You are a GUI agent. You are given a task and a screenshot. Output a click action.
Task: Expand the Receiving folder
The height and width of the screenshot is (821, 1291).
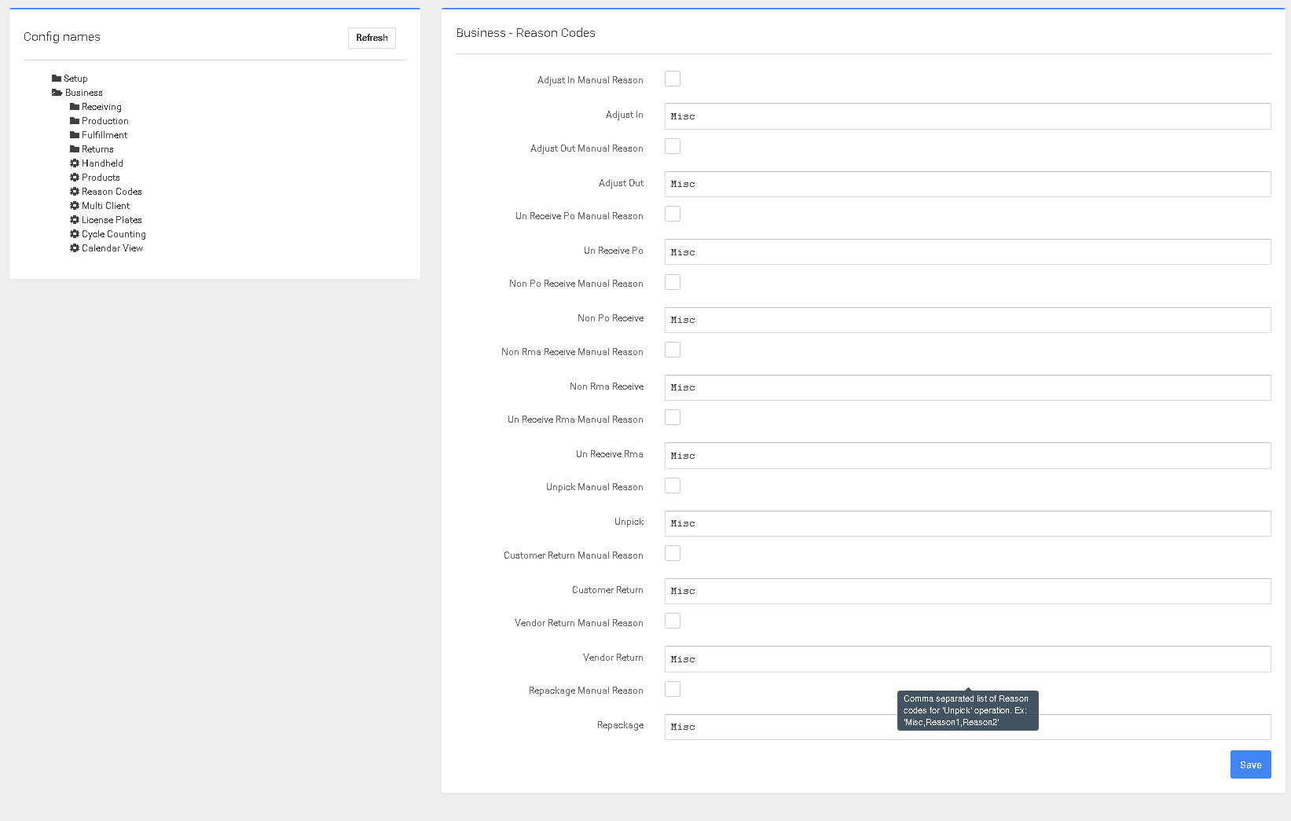pos(101,107)
